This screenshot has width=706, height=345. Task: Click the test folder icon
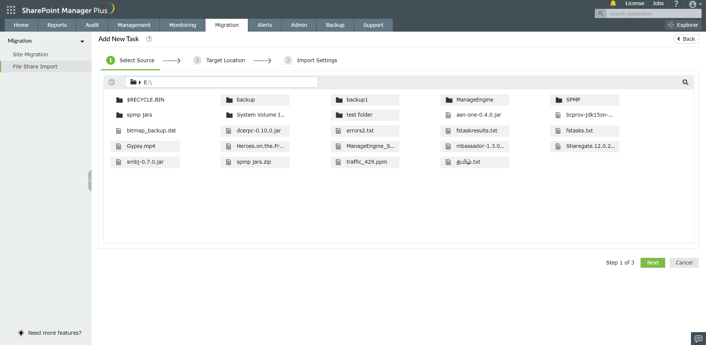coord(339,115)
